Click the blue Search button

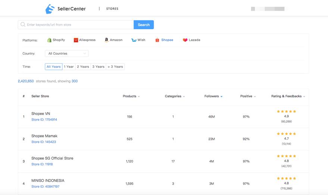[x=144, y=25]
